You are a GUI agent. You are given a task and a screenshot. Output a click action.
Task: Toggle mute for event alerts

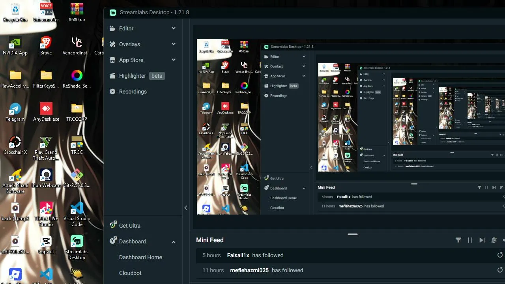click(494, 240)
